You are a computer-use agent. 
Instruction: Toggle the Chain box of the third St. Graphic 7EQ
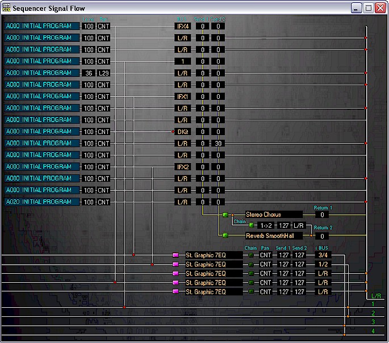[251, 274]
